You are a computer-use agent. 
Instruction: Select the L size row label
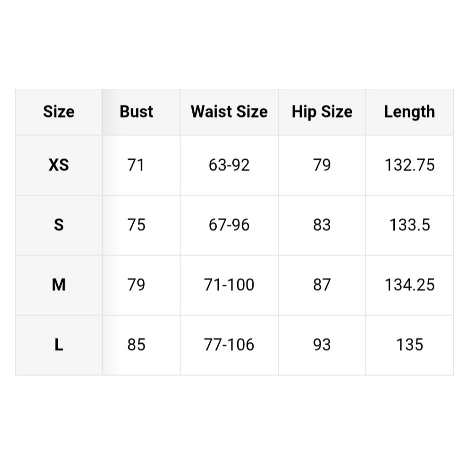click(x=59, y=345)
